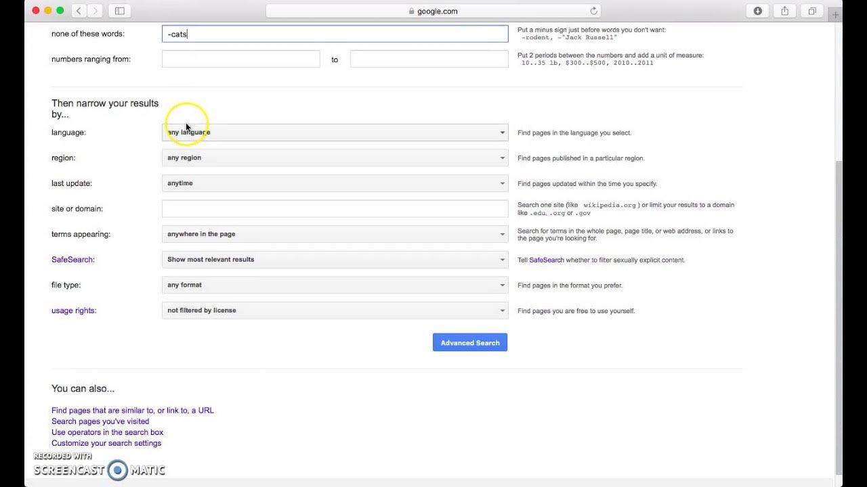This screenshot has height=487, width=867.
Task: Click the google.com address bar
Action: click(433, 11)
